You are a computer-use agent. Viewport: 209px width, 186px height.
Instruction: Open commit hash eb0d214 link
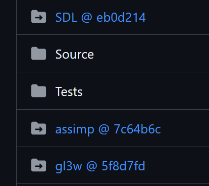121,17
